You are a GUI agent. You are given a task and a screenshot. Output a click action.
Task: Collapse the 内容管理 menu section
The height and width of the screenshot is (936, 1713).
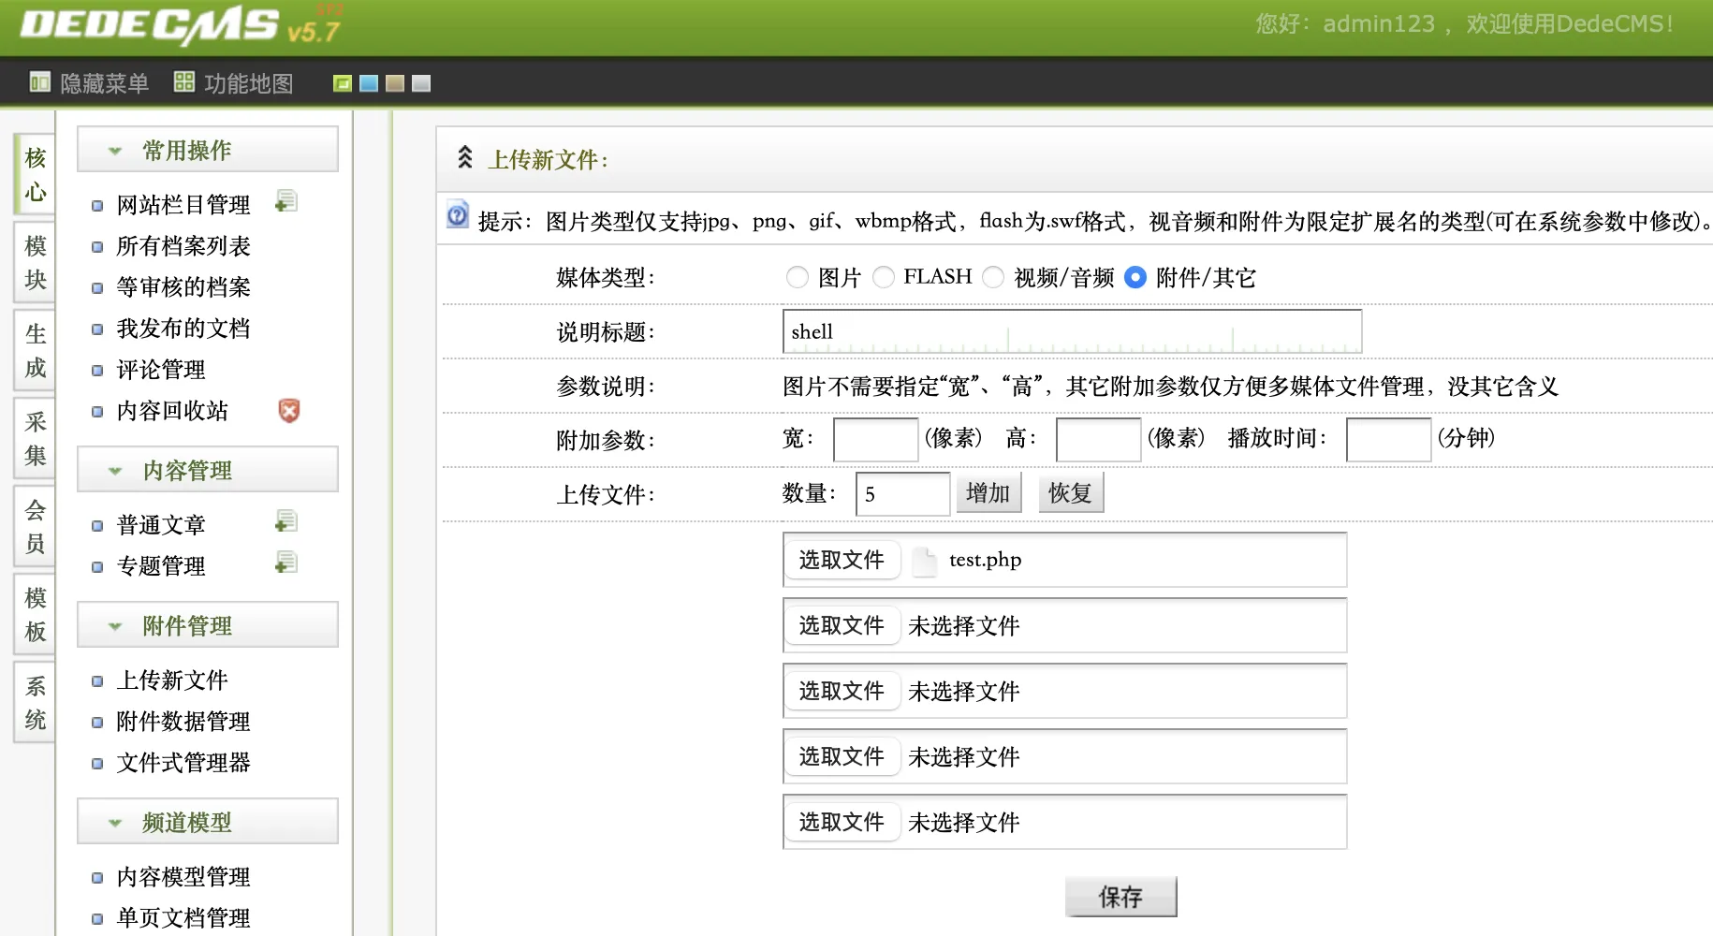pyautogui.click(x=115, y=471)
